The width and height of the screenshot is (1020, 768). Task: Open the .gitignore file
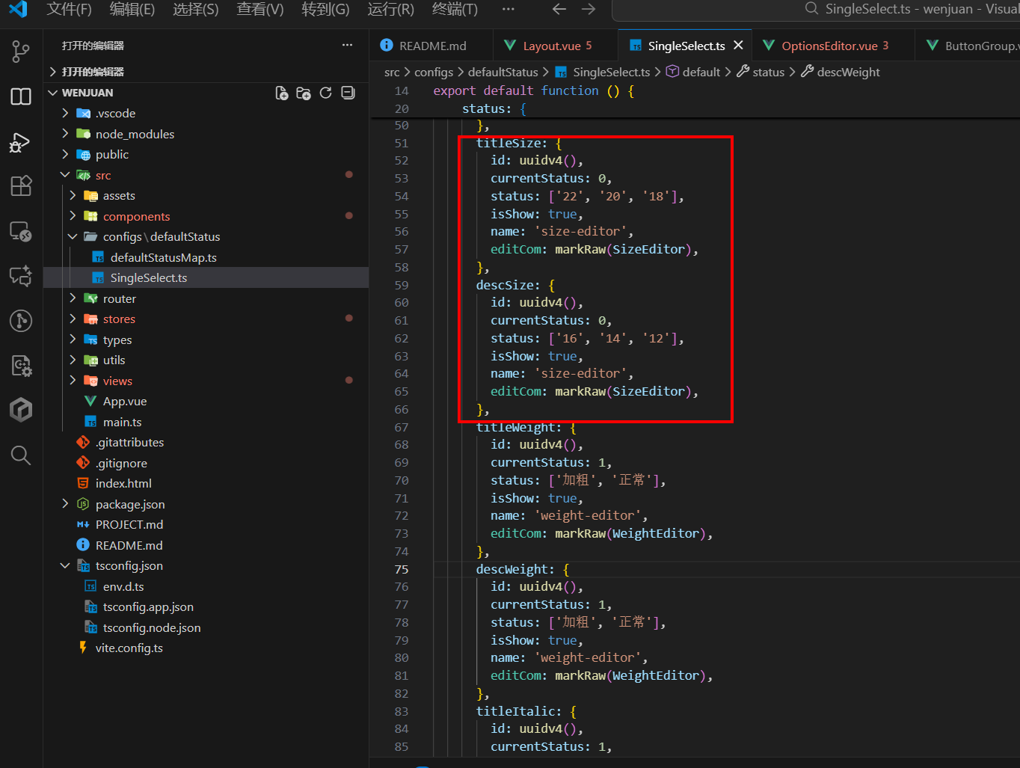(121, 463)
